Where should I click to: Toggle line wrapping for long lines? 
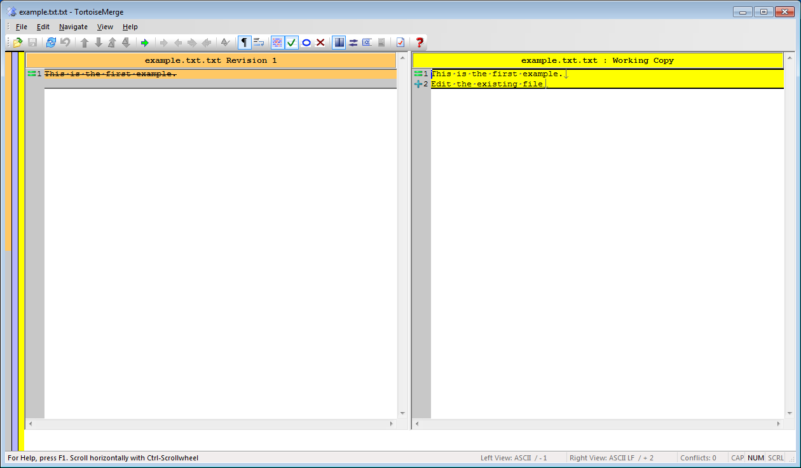click(x=259, y=43)
